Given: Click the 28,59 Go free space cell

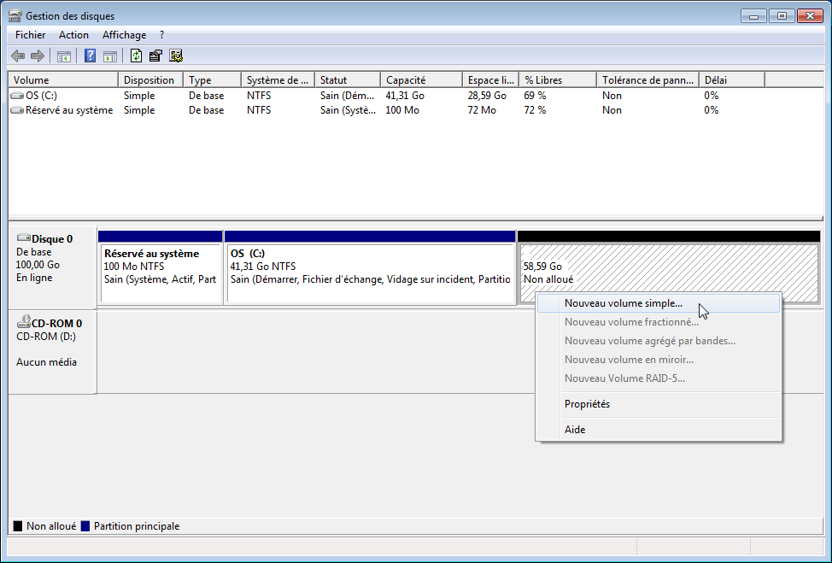Looking at the screenshot, I should coord(487,96).
